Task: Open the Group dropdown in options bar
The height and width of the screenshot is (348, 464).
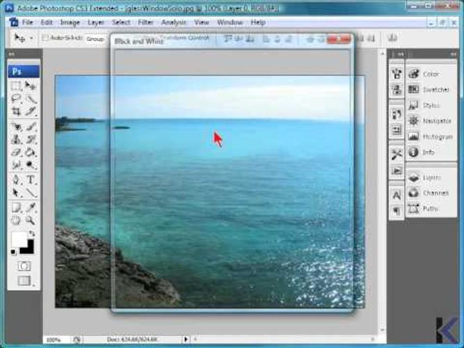Action: coord(95,39)
